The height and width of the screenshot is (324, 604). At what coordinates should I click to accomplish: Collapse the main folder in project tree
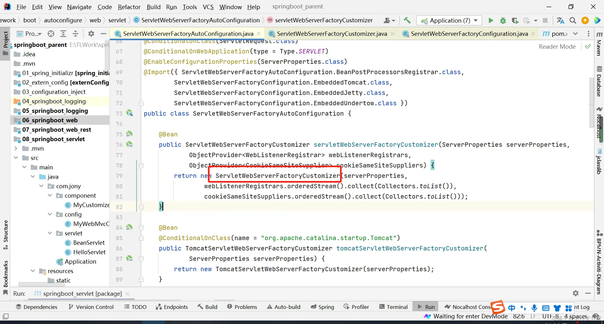25,167
